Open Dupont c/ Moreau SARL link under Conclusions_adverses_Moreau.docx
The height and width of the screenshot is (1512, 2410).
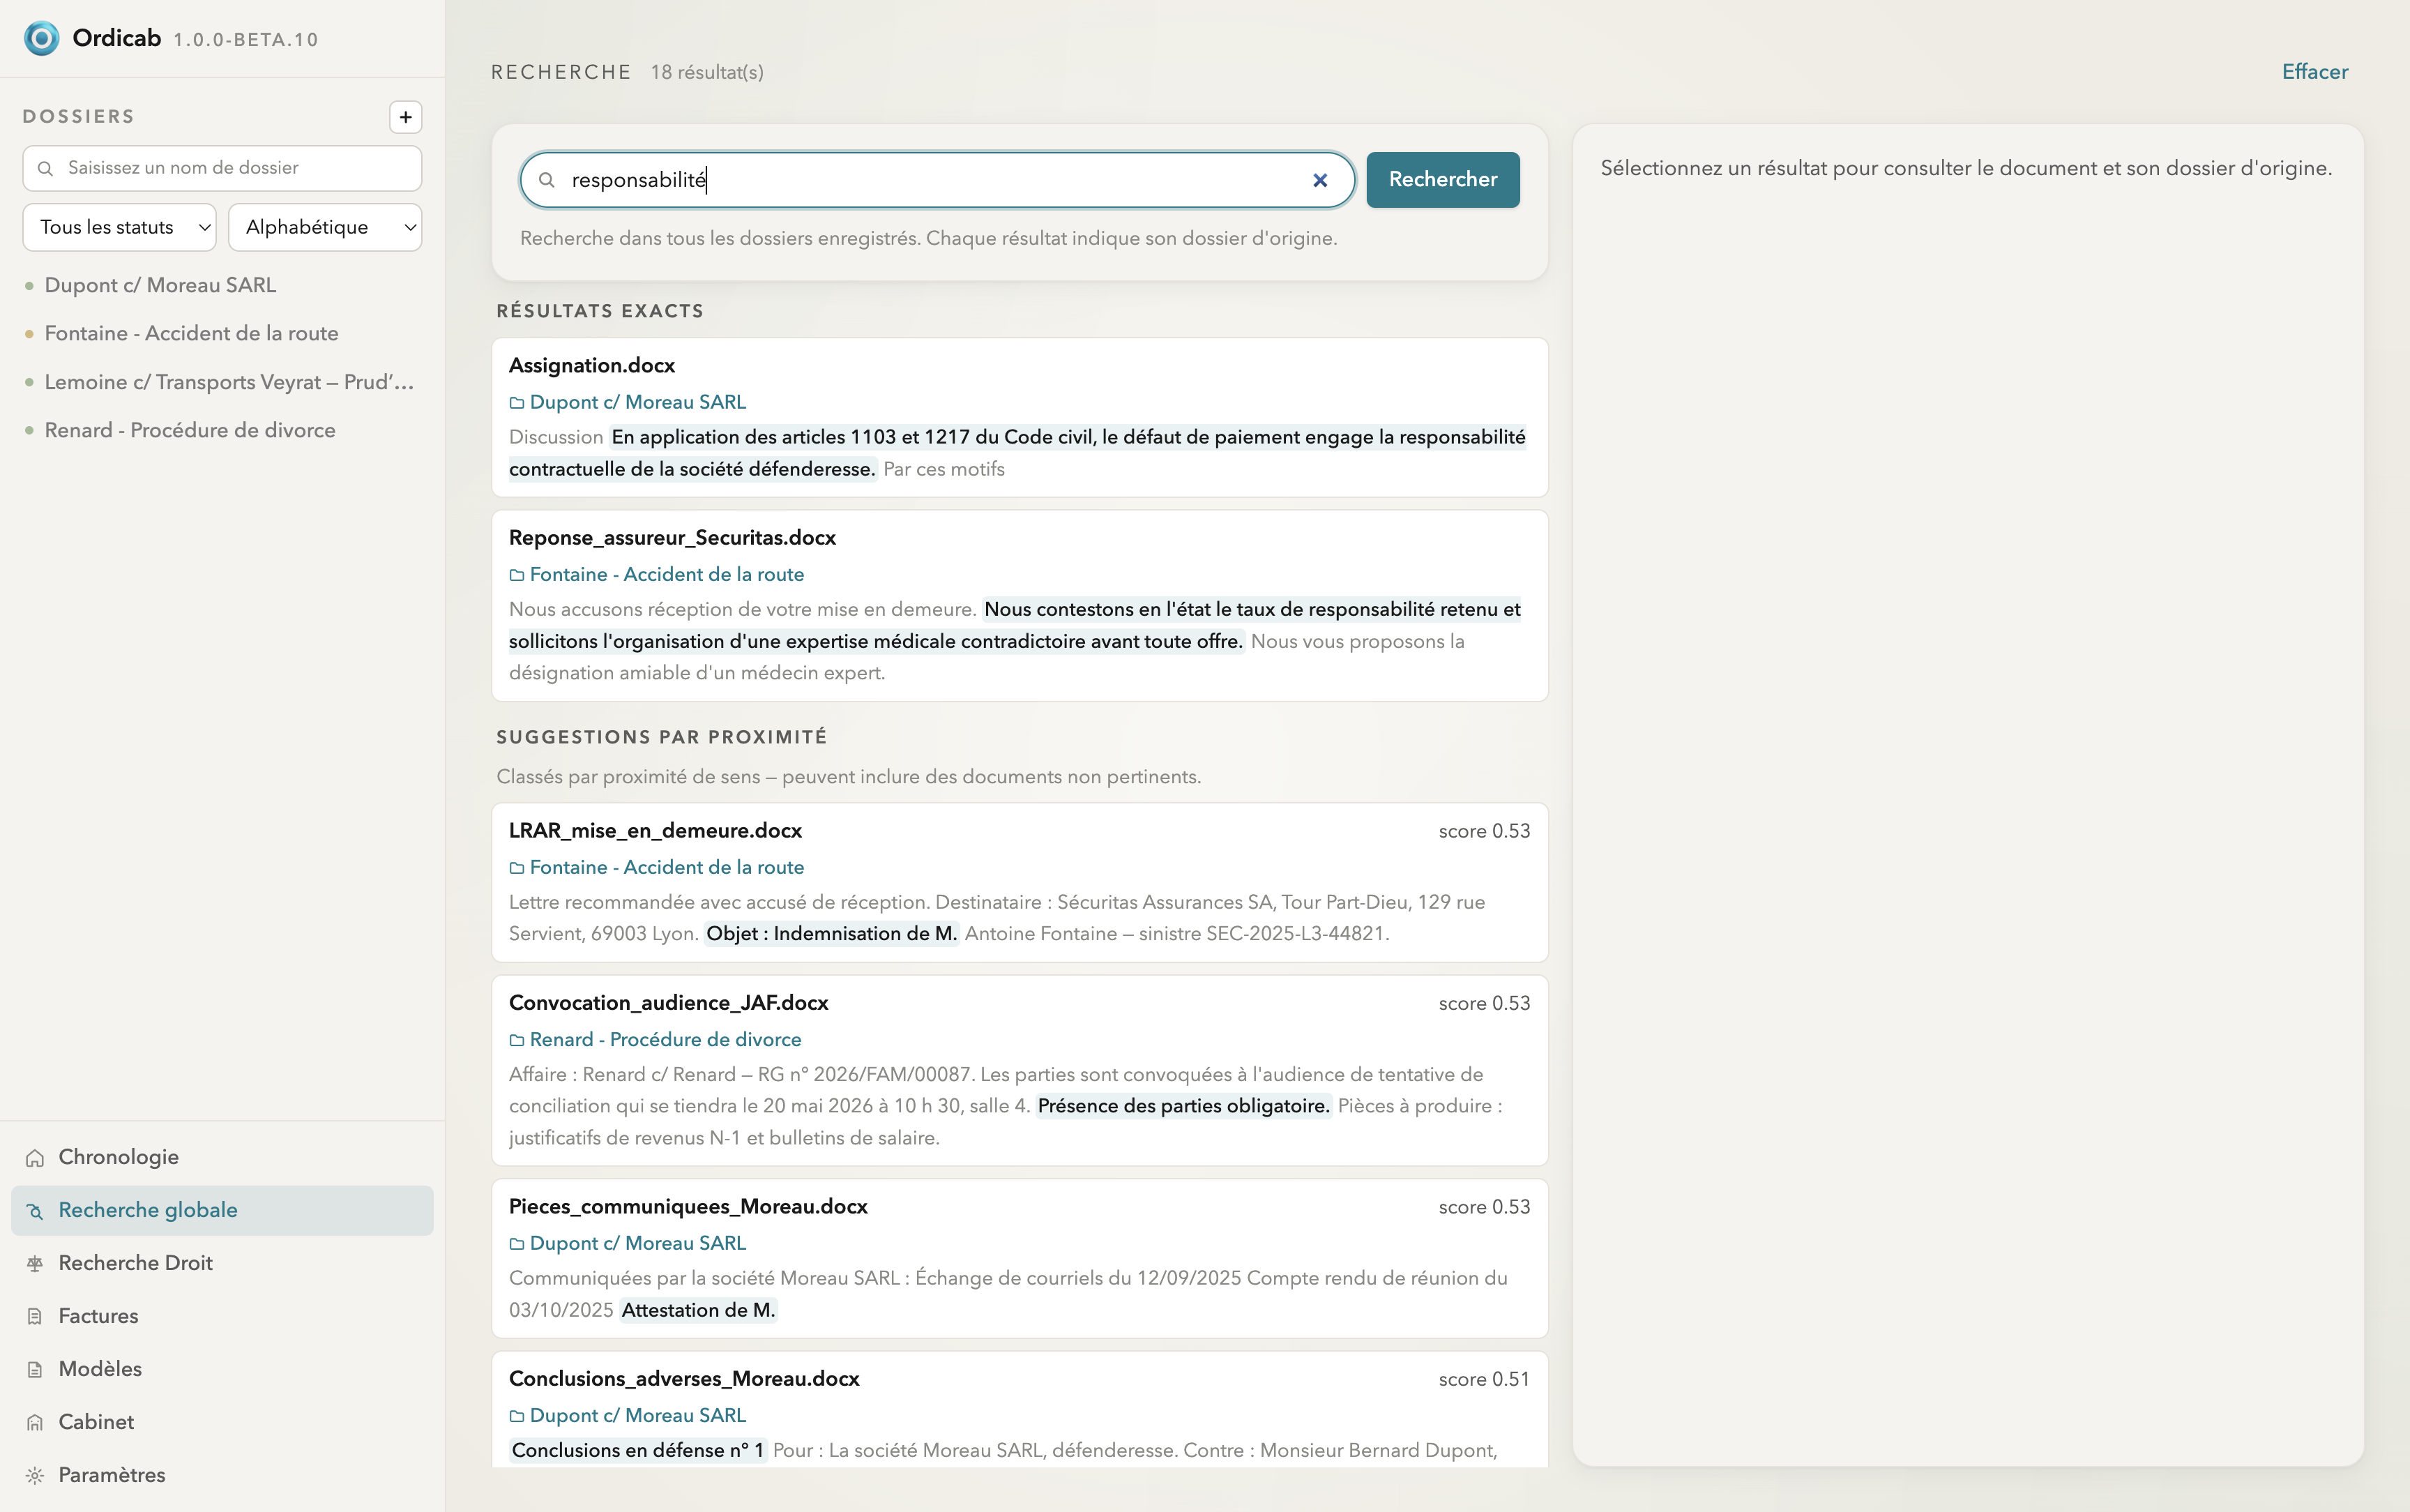coord(637,1415)
